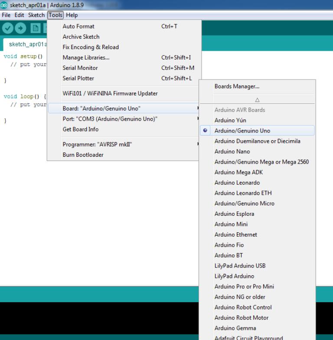The image size is (333, 340).
Task: Select Arduino Esplora
Action: [x=257, y=214]
